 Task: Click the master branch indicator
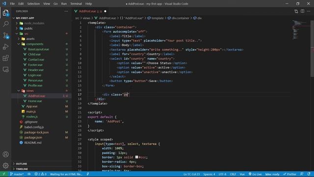17,174
